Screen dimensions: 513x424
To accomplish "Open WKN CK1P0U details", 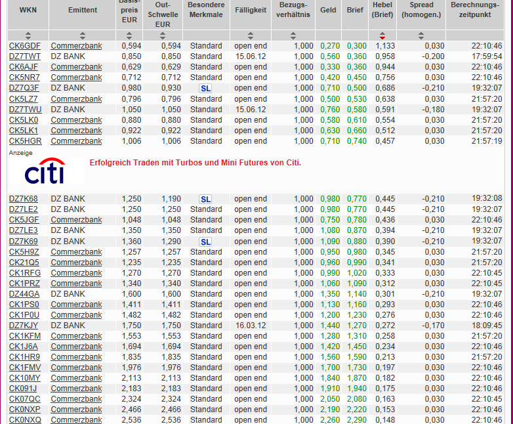I will [24, 315].
